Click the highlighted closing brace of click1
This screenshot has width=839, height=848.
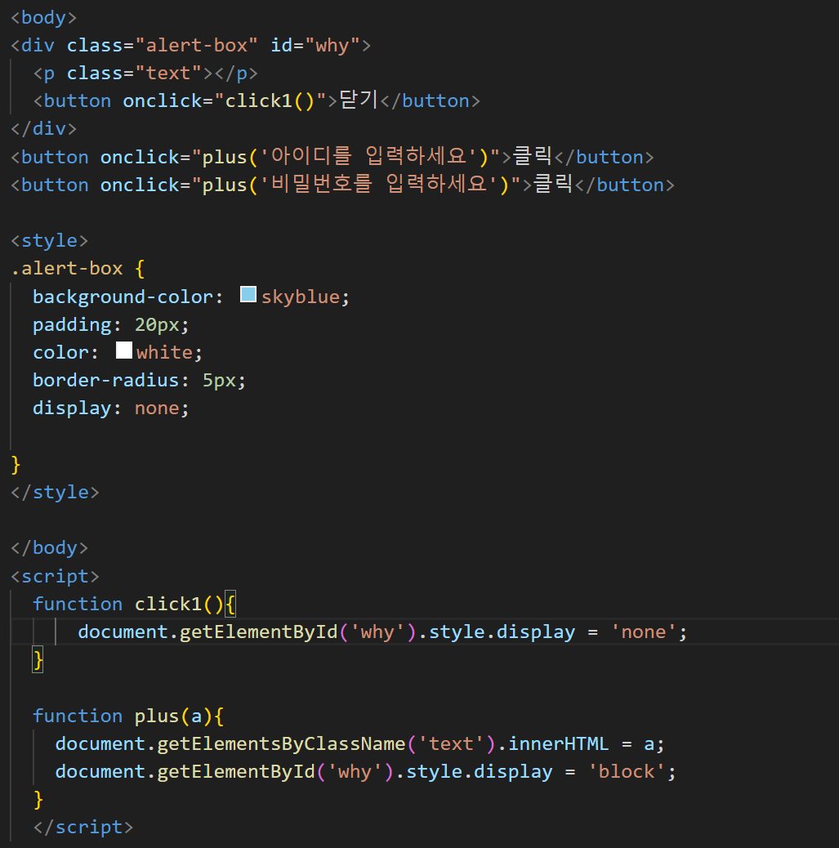[38, 660]
